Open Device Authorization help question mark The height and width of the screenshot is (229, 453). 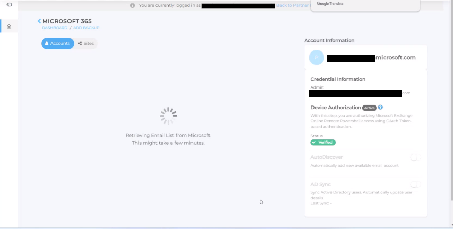(380, 107)
